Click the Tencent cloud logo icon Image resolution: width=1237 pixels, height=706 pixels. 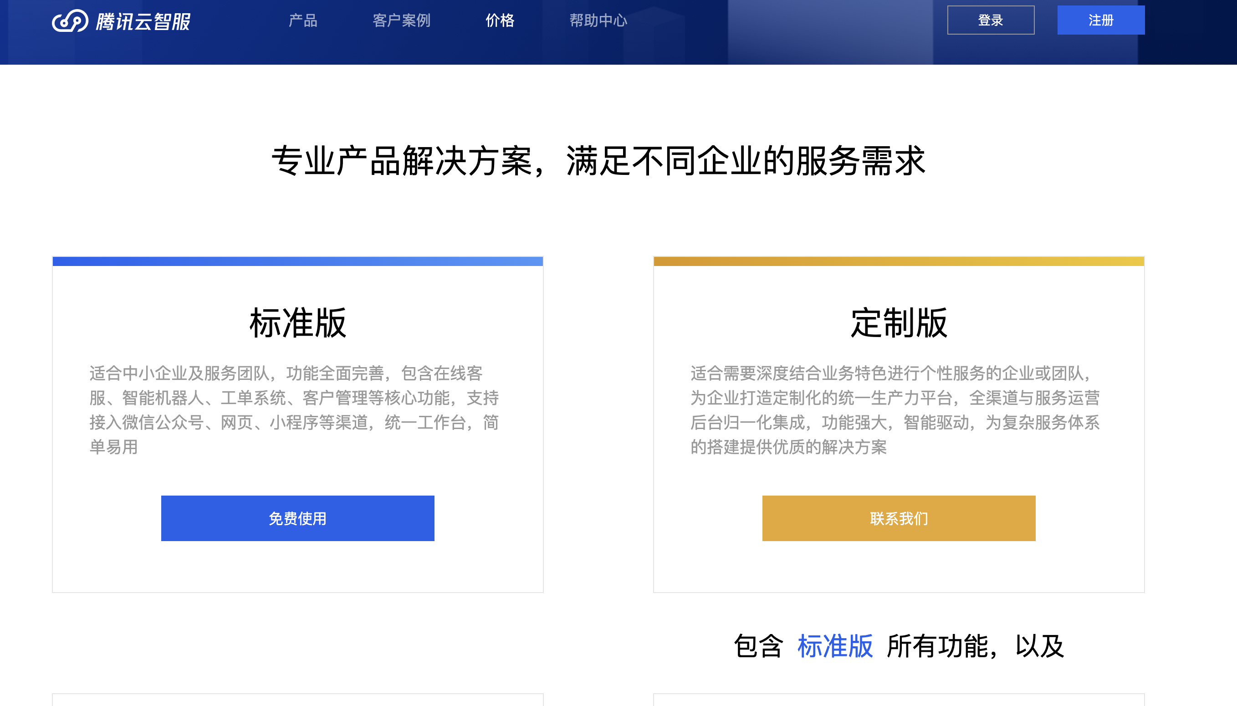coord(70,21)
